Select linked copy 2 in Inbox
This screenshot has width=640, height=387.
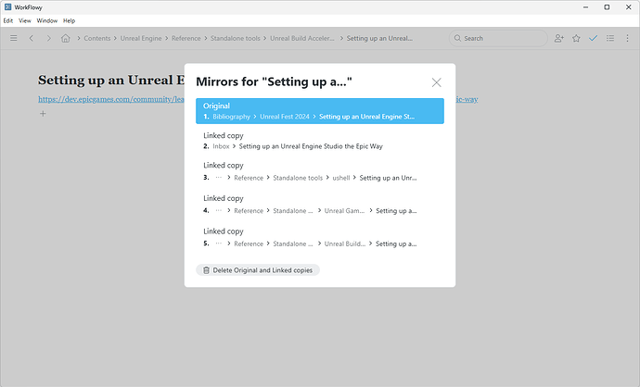click(319, 141)
